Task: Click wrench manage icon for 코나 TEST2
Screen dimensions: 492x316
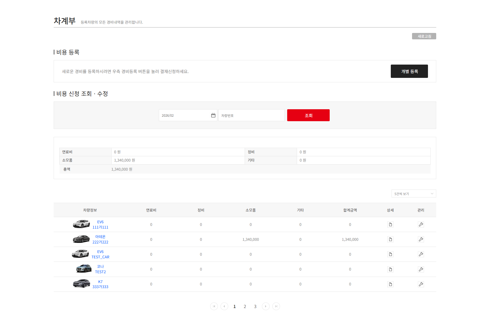Action: (421, 269)
